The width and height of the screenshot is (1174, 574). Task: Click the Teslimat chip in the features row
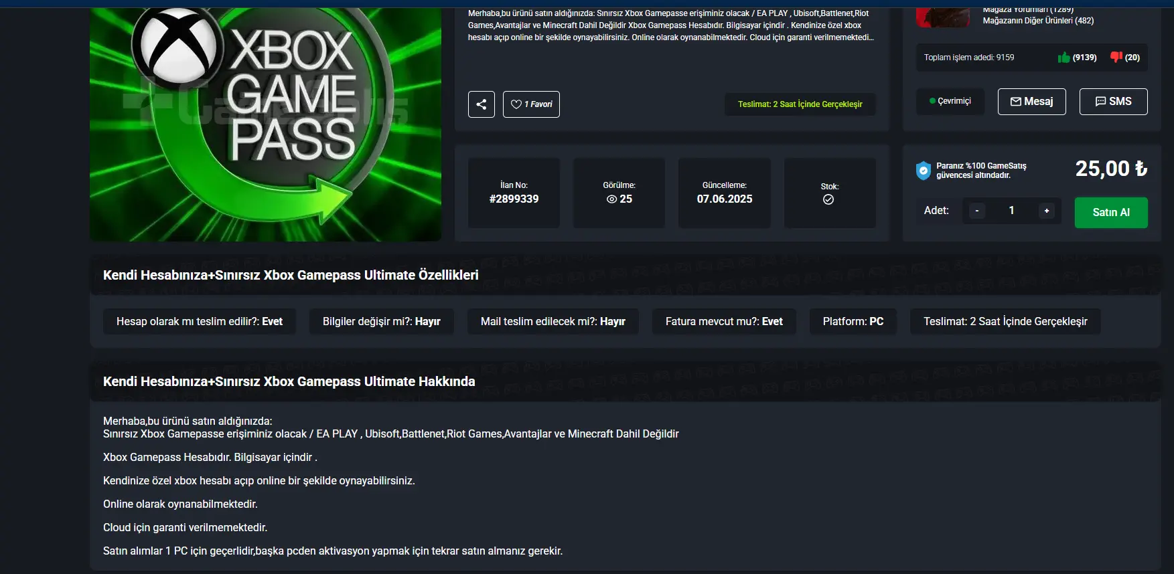click(1005, 322)
